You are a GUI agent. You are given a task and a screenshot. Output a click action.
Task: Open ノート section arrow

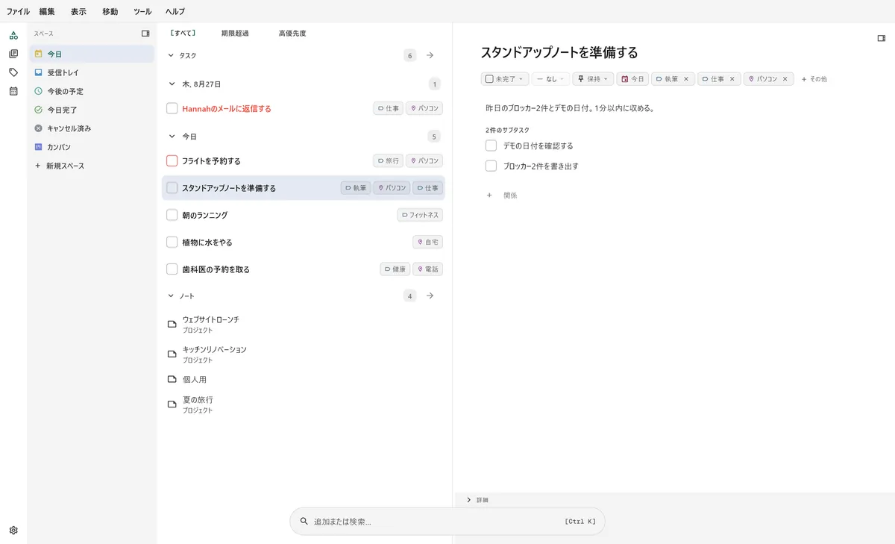(x=430, y=296)
